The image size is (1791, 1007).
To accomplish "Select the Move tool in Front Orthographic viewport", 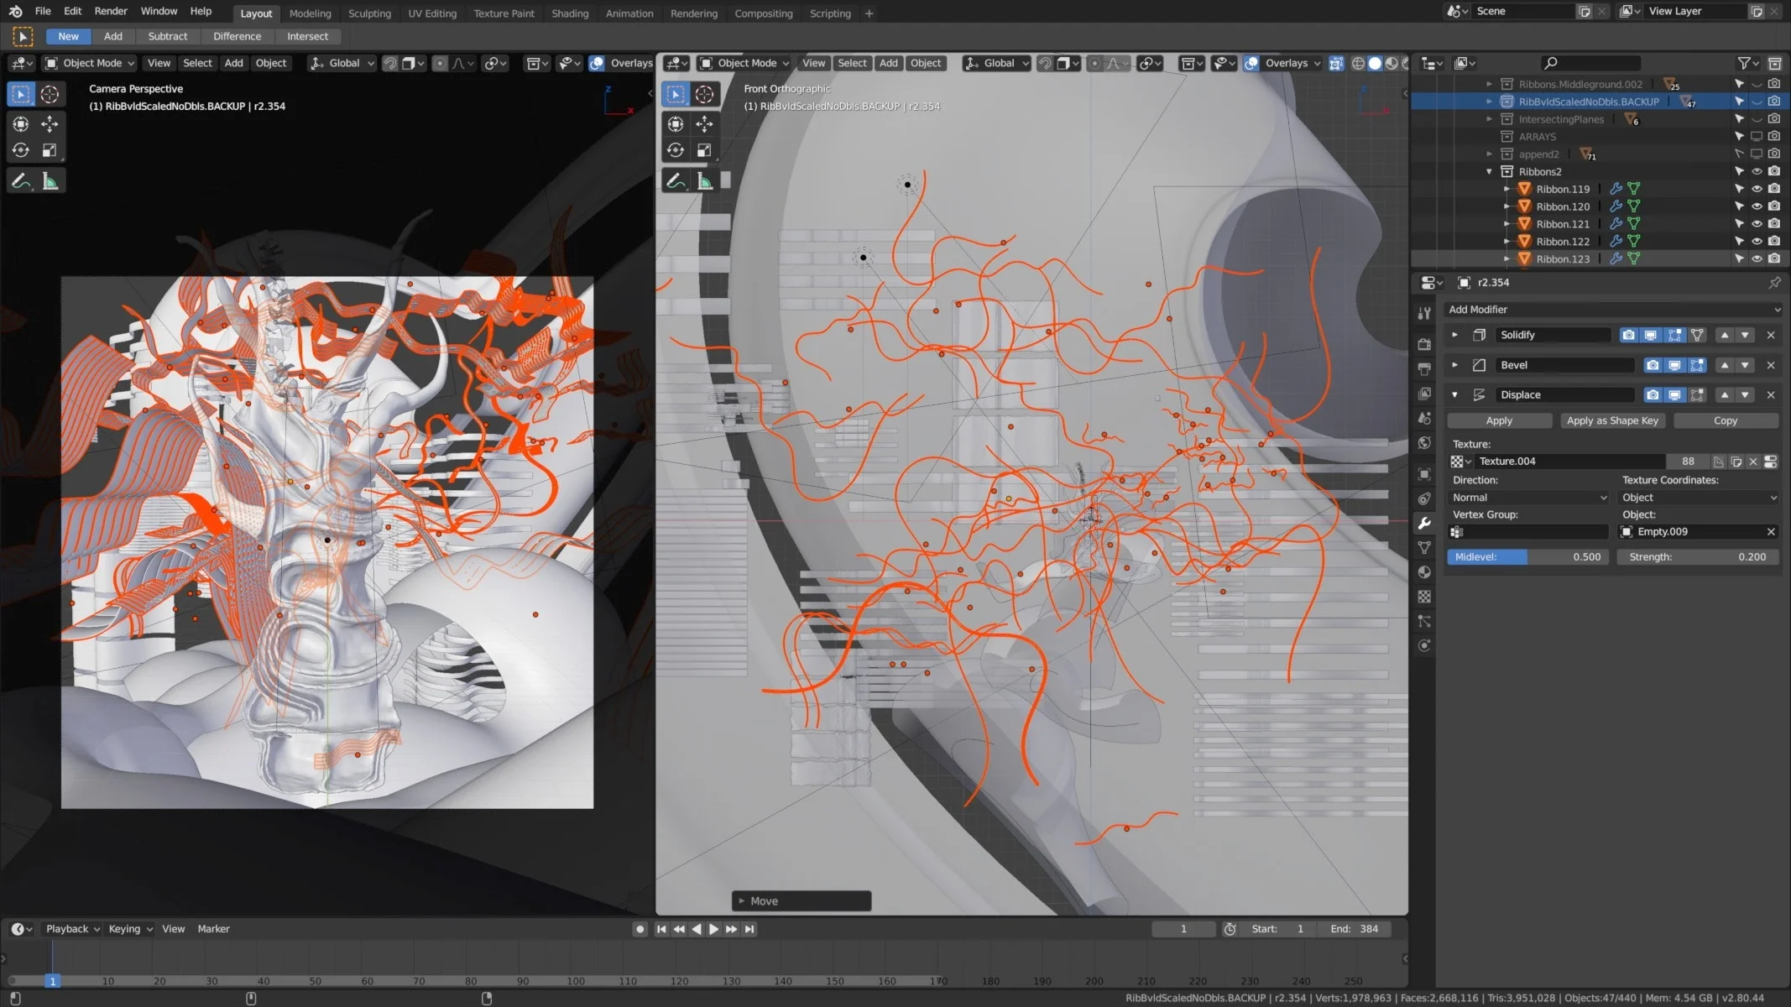I will [704, 124].
